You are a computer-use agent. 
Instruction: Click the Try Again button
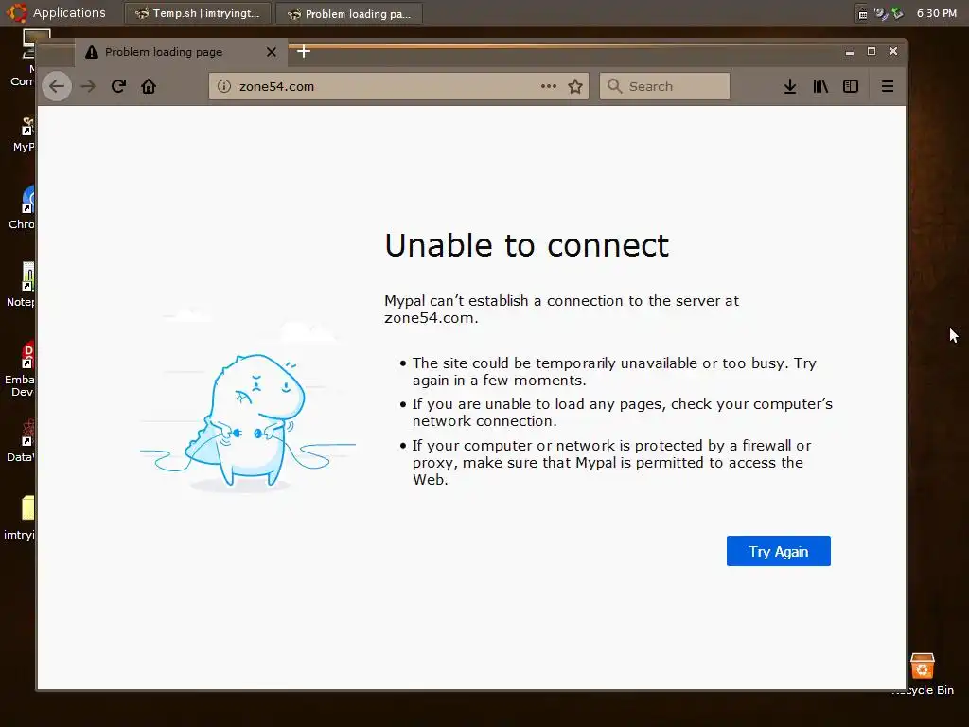pyautogui.click(x=778, y=552)
